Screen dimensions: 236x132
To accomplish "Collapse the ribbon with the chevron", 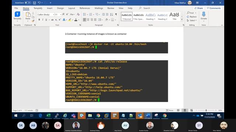I will click(222, 25).
